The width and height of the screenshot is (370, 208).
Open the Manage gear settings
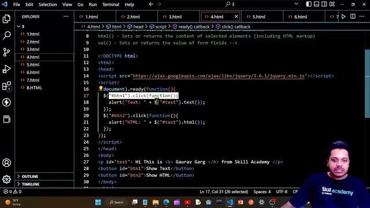[6, 179]
